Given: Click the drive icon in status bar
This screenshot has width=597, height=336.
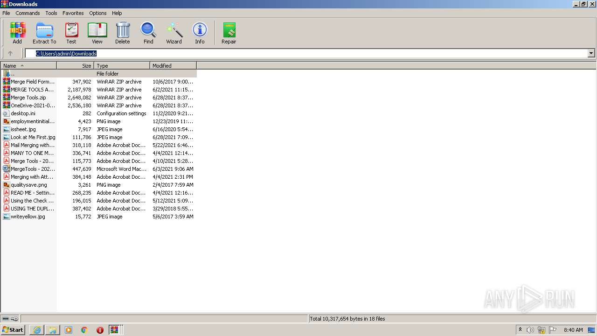Looking at the screenshot, I should coord(6,319).
